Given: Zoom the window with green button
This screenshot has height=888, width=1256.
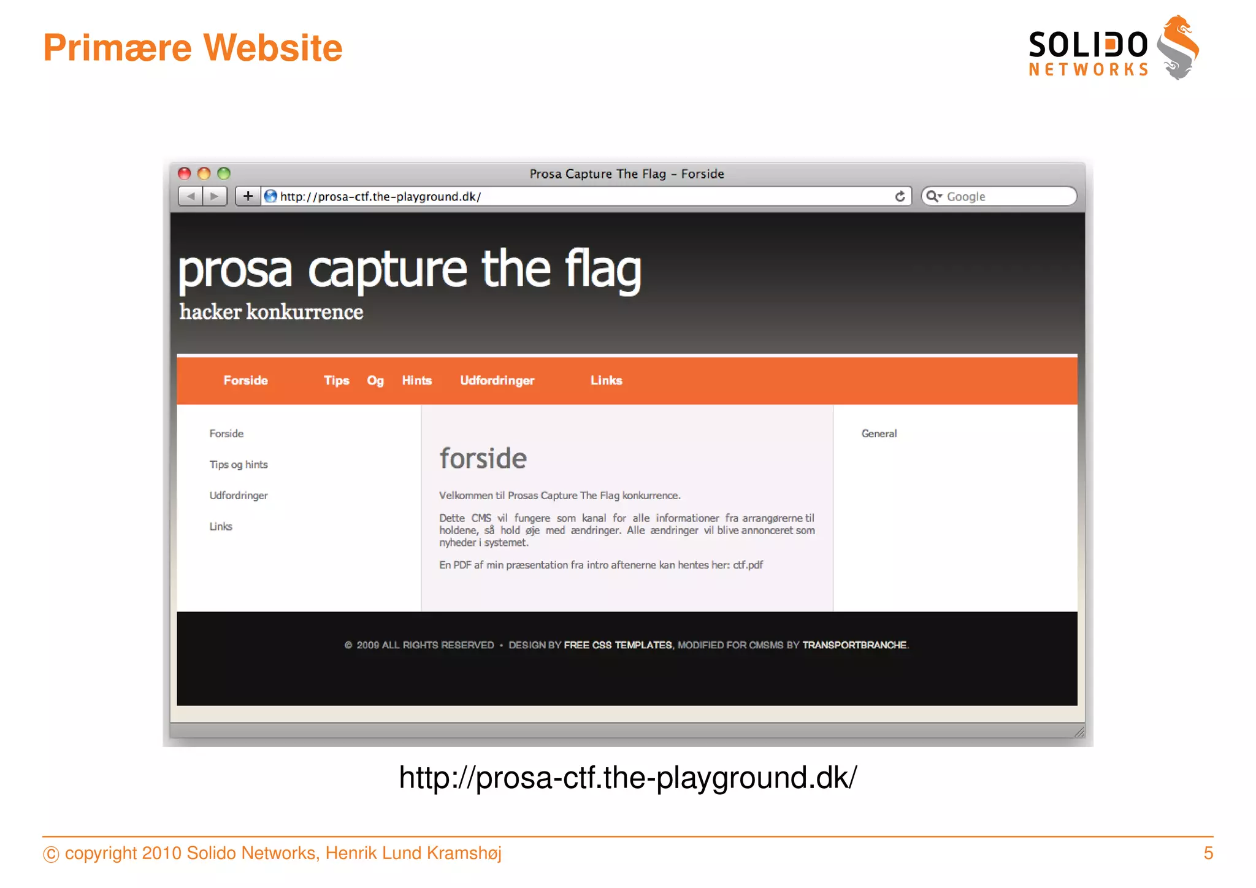Looking at the screenshot, I should tap(224, 174).
